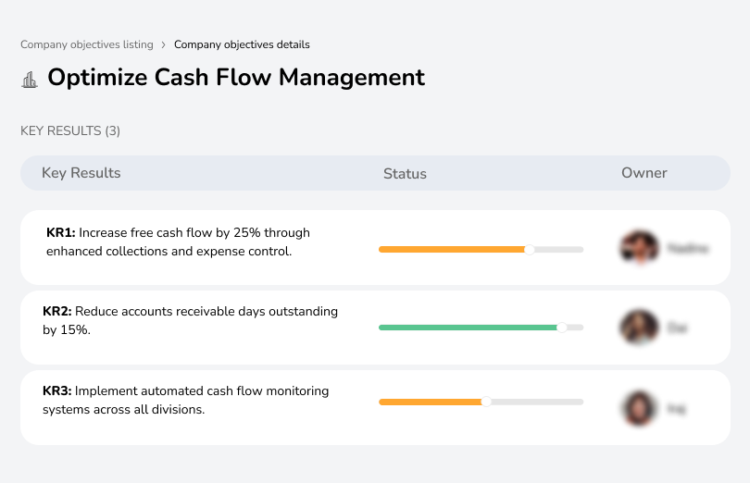The image size is (750, 483).
Task: Open KR1 increase free cash flow description
Action: click(x=178, y=242)
